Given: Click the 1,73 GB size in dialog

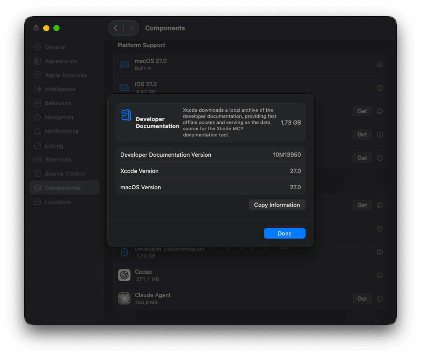Looking at the screenshot, I should point(291,122).
